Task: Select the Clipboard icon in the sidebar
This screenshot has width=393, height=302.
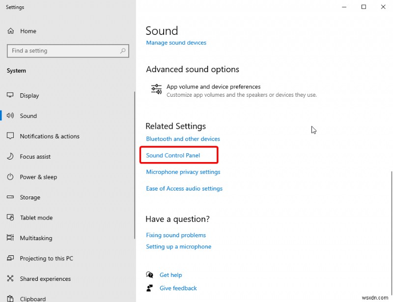Action: tap(11, 298)
